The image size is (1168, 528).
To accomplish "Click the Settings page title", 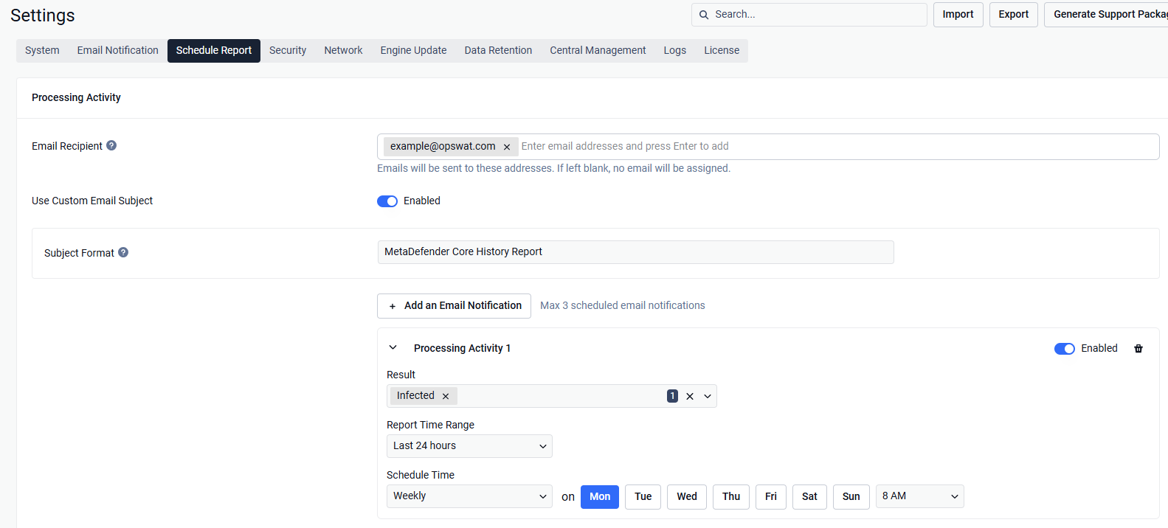I will (x=43, y=15).
